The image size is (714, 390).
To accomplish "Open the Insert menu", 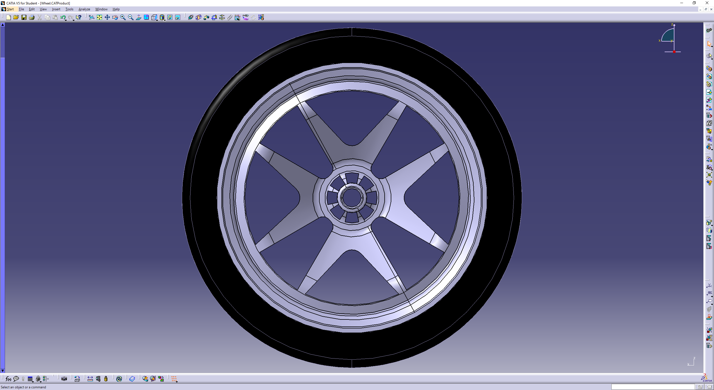I will click(56, 9).
